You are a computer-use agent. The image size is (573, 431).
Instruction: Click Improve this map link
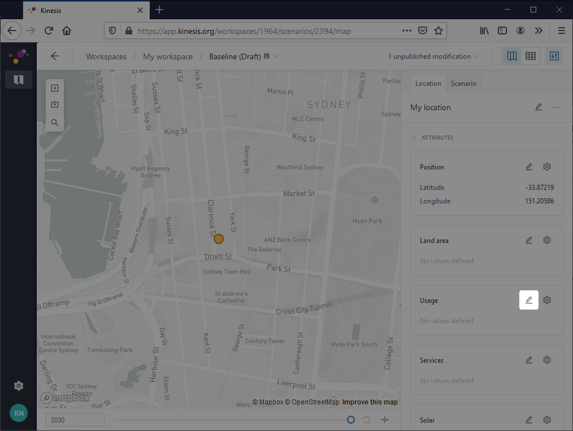coord(370,402)
